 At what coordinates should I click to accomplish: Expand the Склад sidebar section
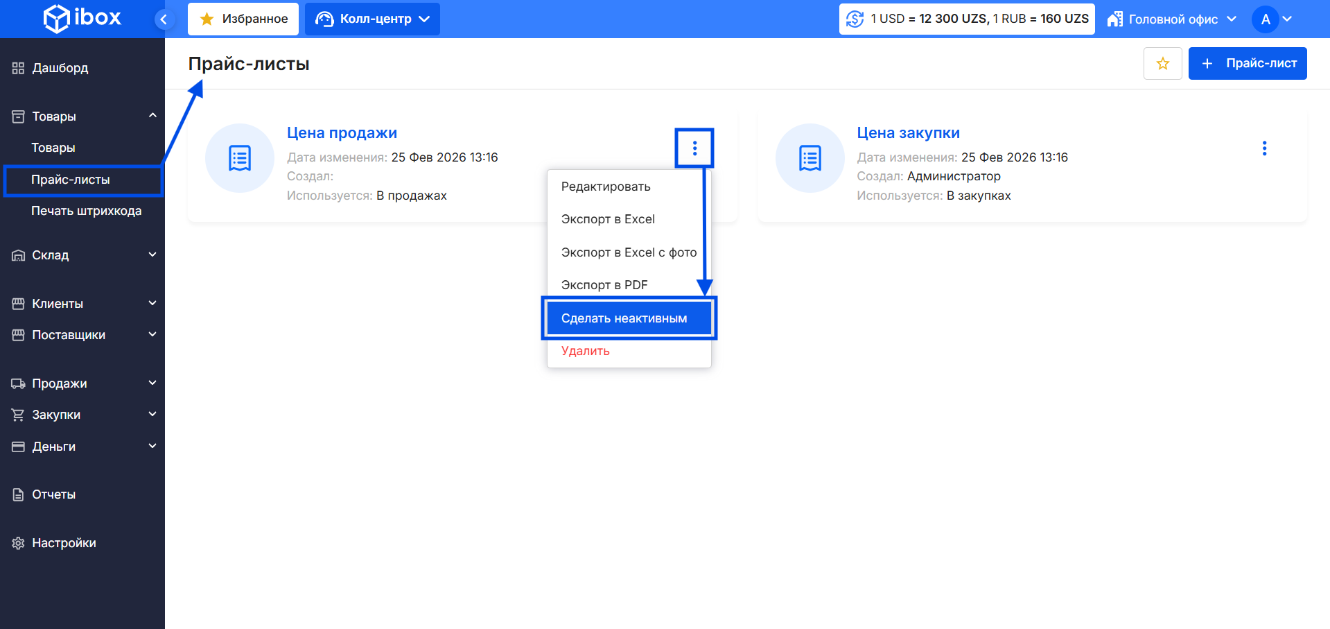(x=82, y=255)
